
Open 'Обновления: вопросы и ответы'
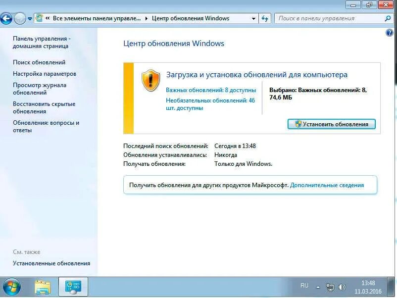pyautogui.click(x=46, y=126)
